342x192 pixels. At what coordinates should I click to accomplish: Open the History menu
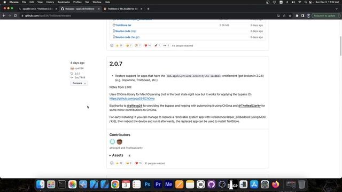coord(50,2)
